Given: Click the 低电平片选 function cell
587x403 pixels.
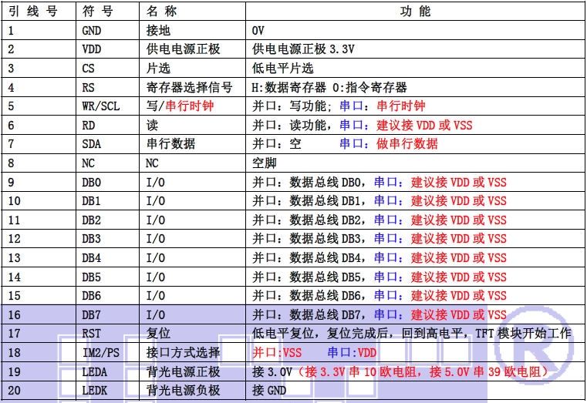Looking at the screenshot, I should point(283,69).
